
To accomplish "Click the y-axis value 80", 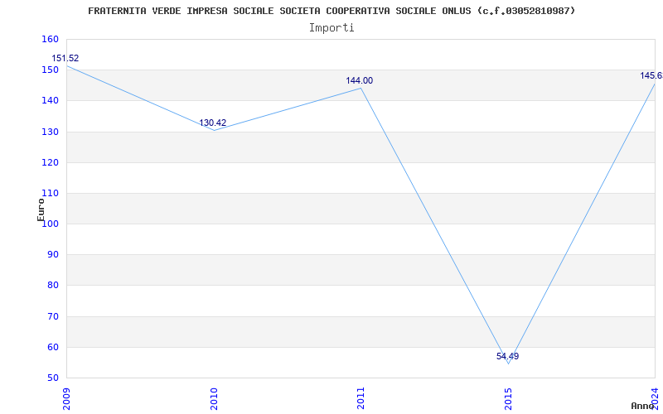I will 52,286.
